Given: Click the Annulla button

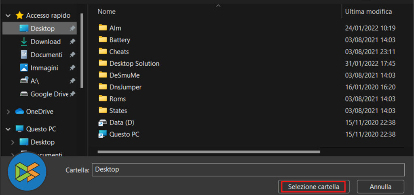Looking at the screenshot, I should [380, 187].
